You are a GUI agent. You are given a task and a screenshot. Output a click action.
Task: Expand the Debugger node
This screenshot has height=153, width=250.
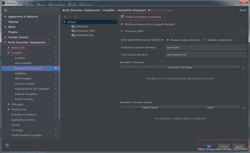click(9, 104)
